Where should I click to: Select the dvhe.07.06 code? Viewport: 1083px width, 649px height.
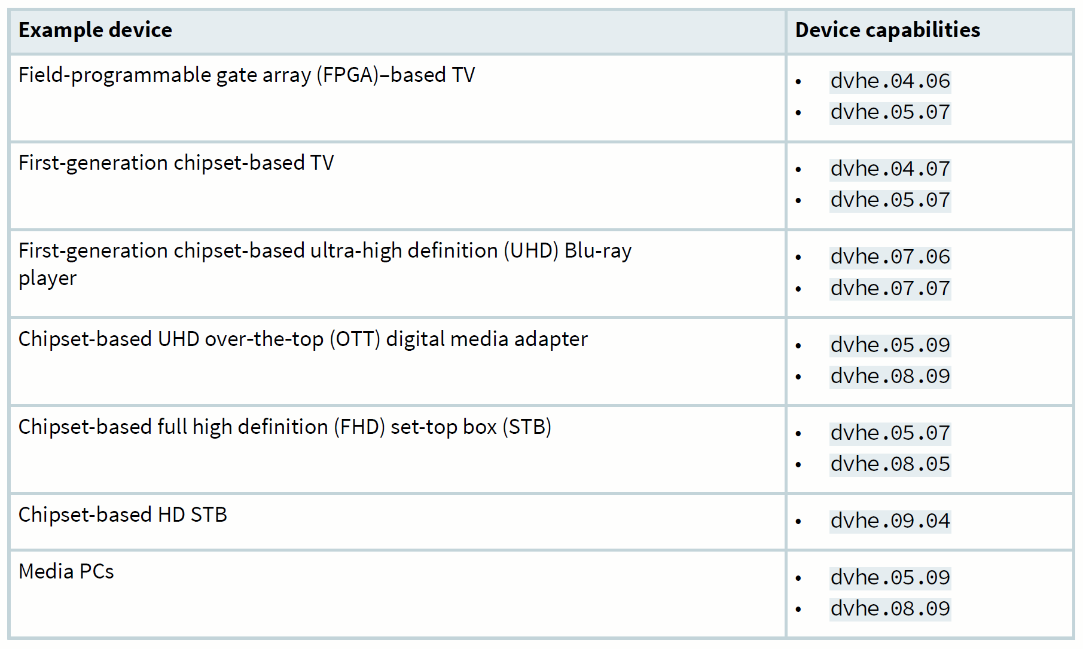pos(890,257)
